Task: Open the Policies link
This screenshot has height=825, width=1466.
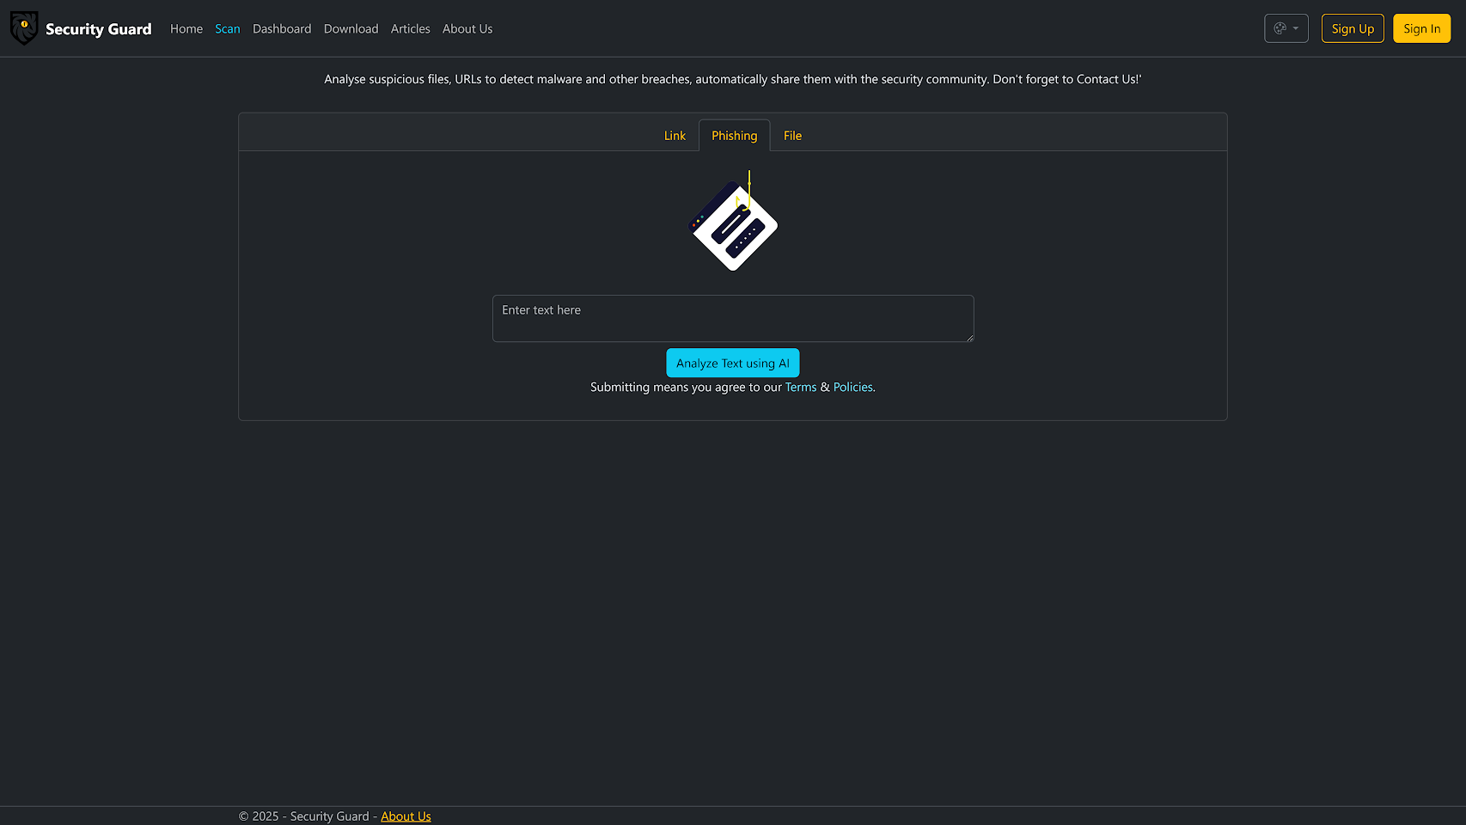Action: click(x=852, y=388)
